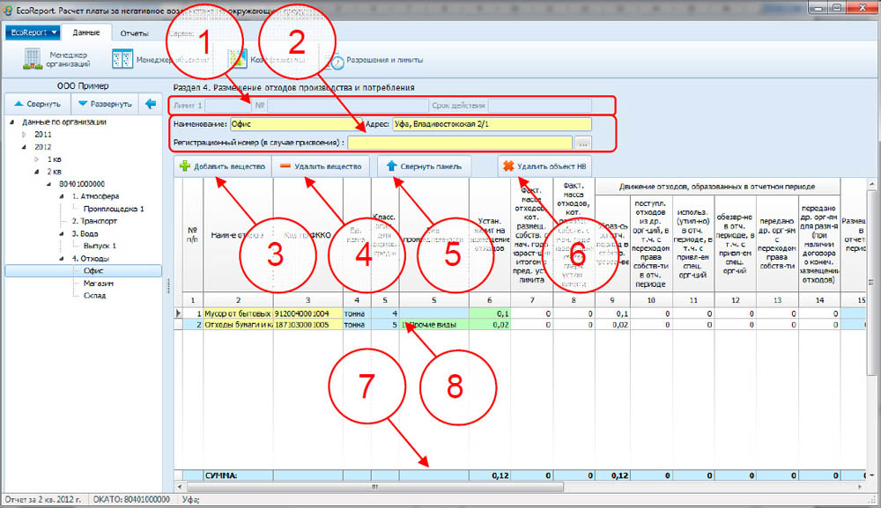Click the blue left arrow icon
Viewport: 881px width, 508px height.
click(151, 104)
